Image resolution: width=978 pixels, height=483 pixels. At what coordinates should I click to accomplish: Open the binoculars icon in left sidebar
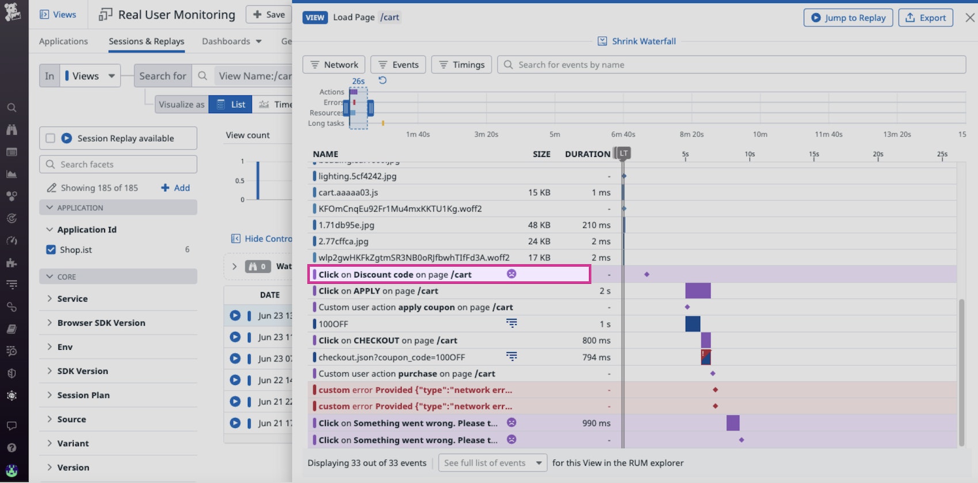coord(12,130)
